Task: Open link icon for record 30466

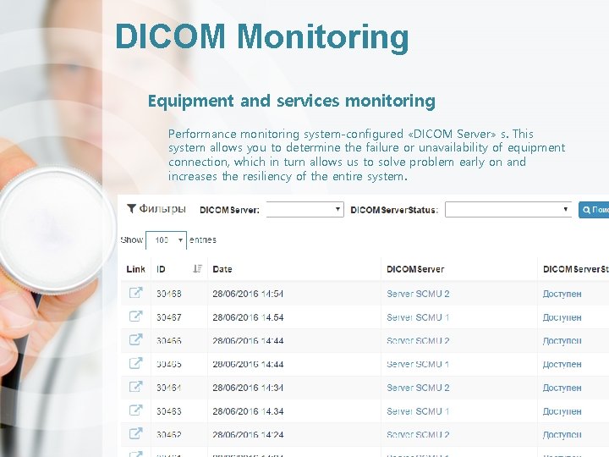Action: click(135, 339)
